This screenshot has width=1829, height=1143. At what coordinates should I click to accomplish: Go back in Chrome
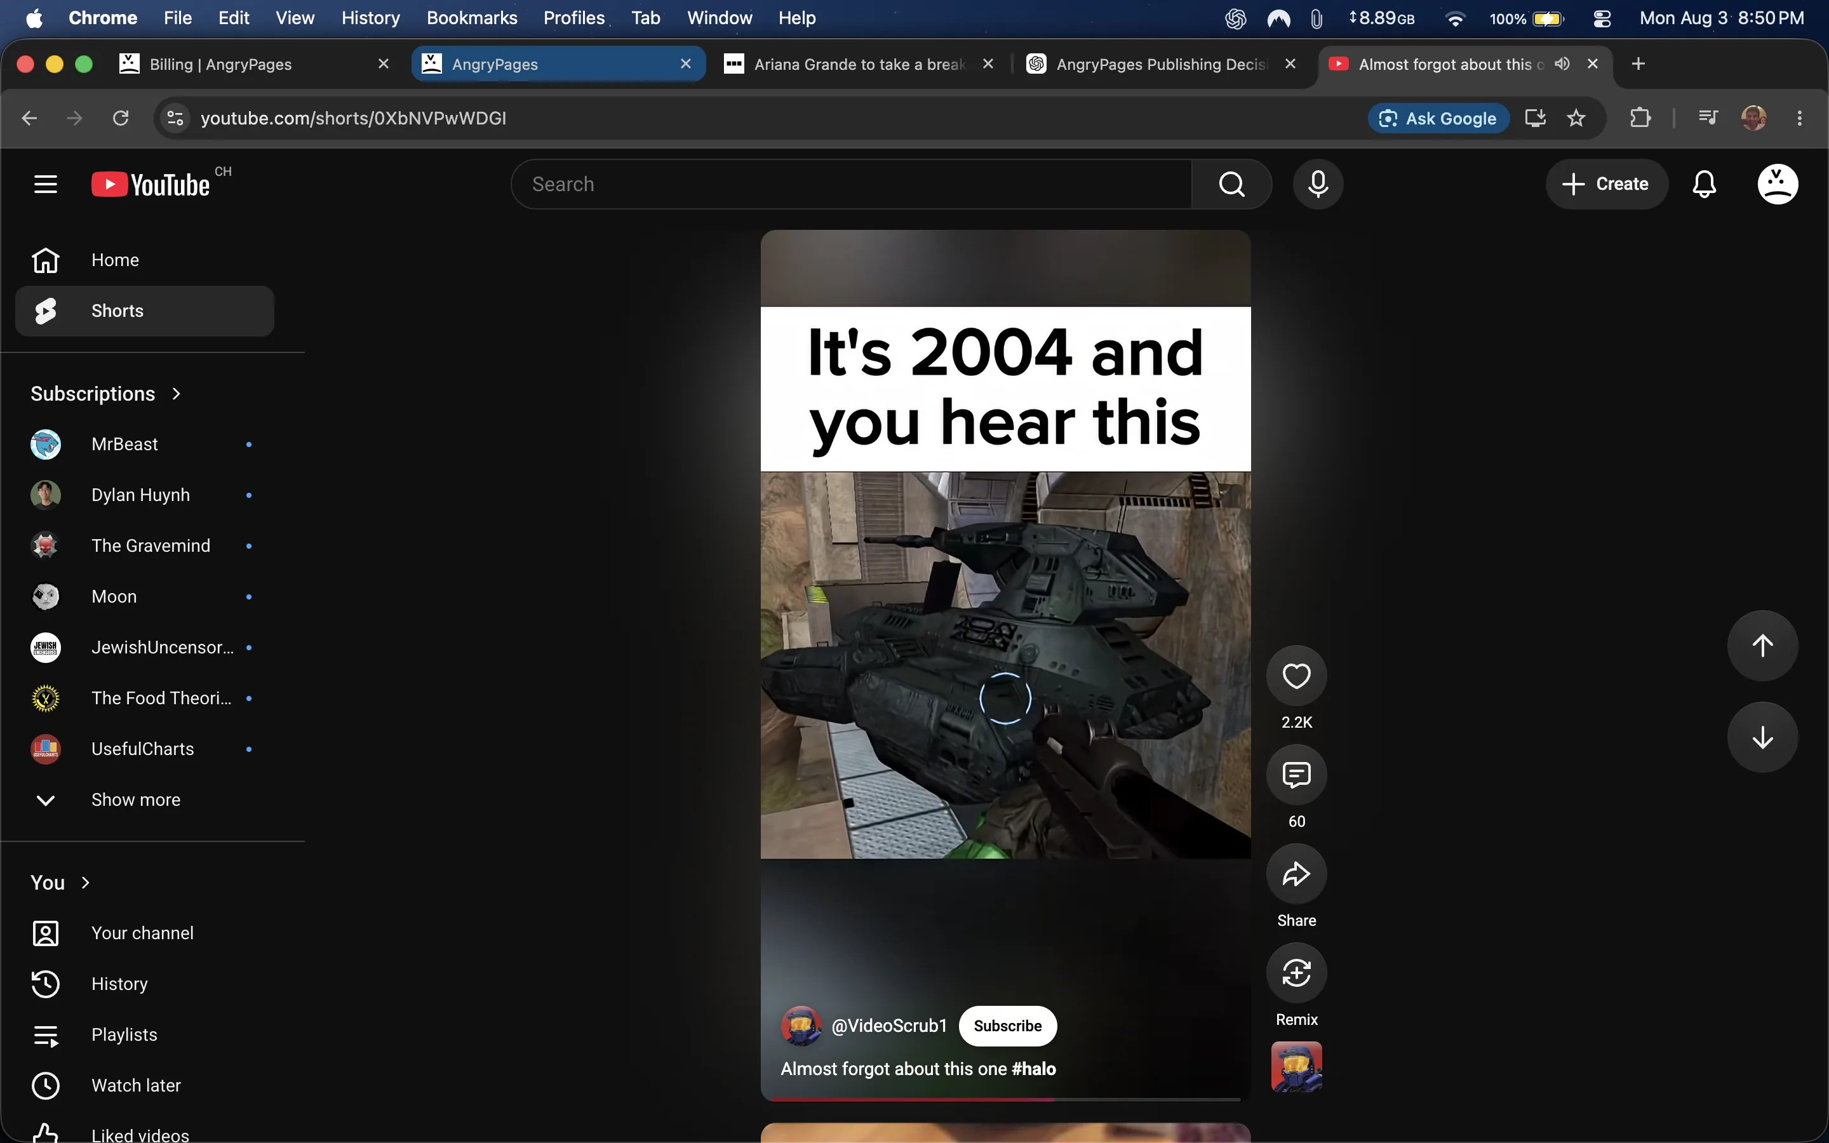point(29,118)
